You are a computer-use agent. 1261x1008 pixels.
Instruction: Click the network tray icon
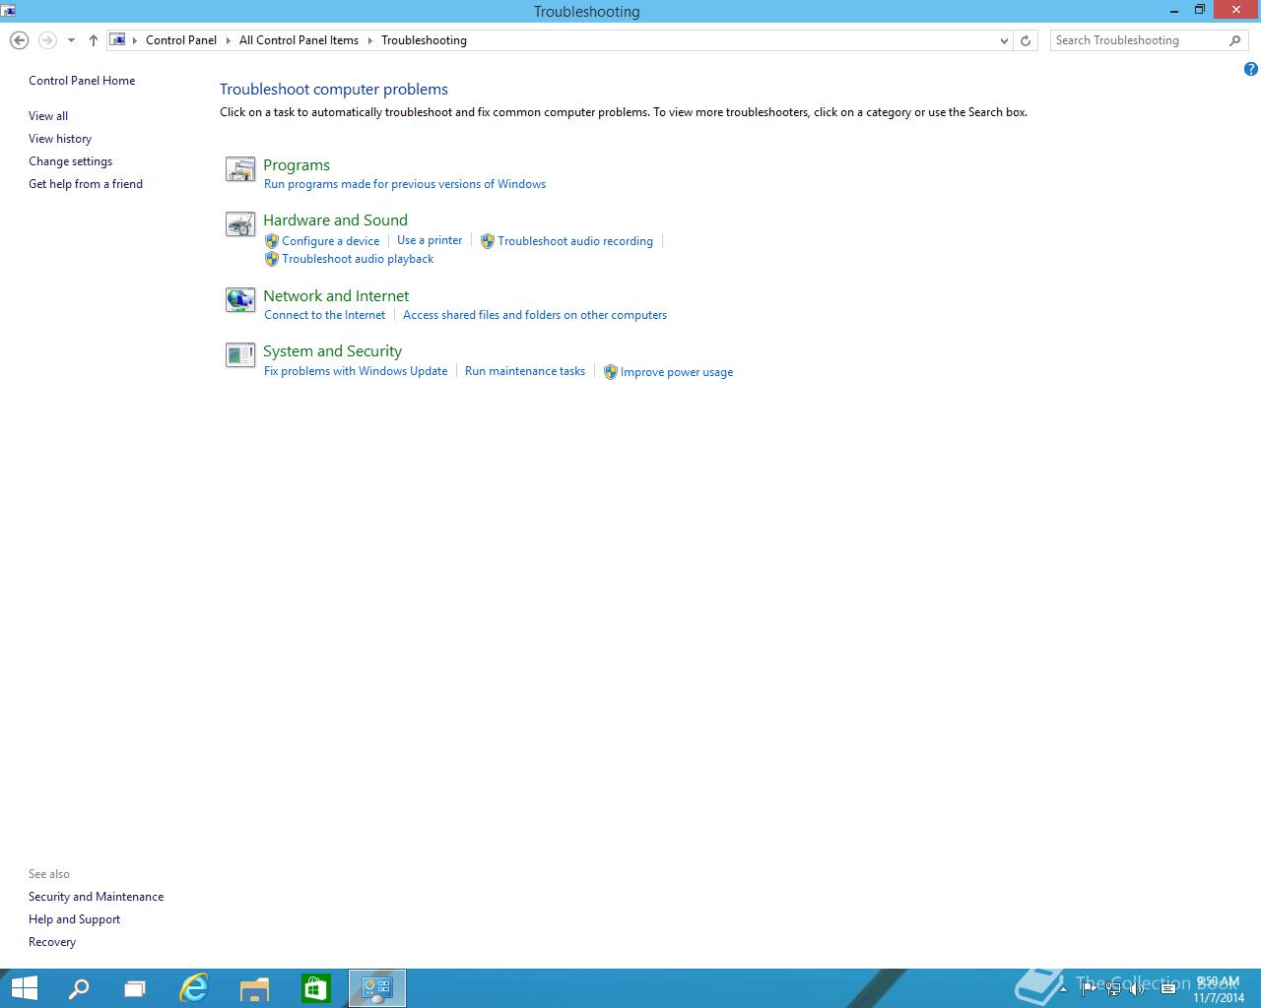pos(1113,989)
